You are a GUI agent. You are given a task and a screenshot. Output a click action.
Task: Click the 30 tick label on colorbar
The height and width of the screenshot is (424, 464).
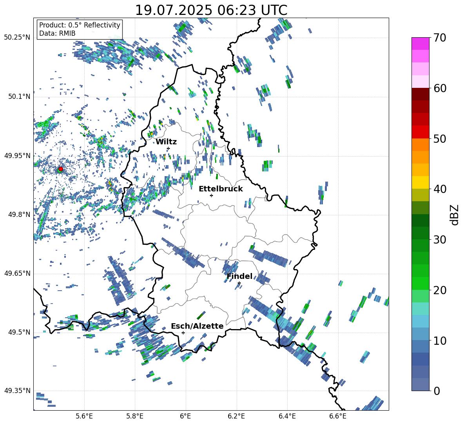[x=440, y=240]
